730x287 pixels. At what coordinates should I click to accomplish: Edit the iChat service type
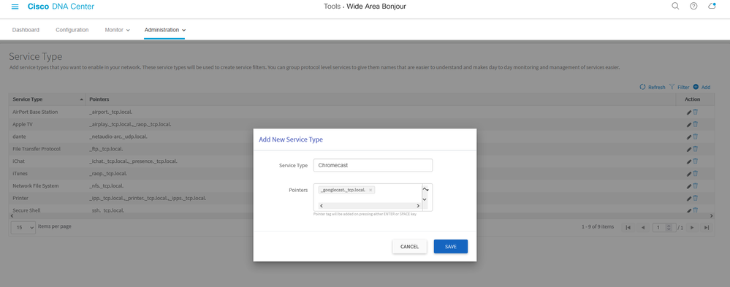689,161
